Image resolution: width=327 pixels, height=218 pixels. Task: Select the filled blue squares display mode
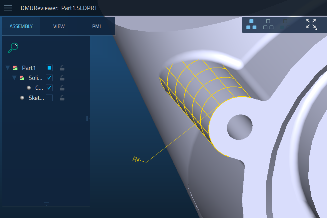[x=251, y=24]
